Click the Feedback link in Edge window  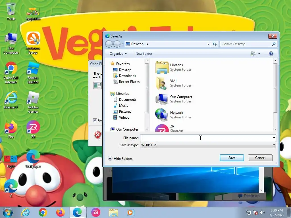click(x=249, y=196)
